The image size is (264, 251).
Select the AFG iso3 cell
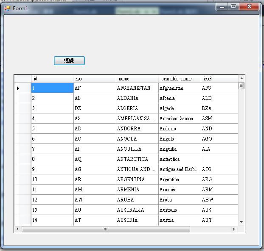(x=219, y=88)
